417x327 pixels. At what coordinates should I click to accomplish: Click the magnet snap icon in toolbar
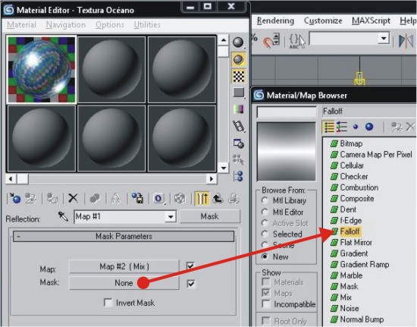pyautogui.click(x=268, y=42)
